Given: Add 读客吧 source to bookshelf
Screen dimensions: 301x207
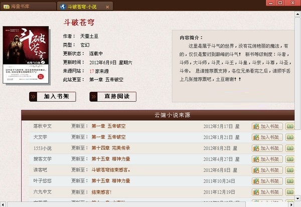Looking at the screenshot, I should 267,170.
